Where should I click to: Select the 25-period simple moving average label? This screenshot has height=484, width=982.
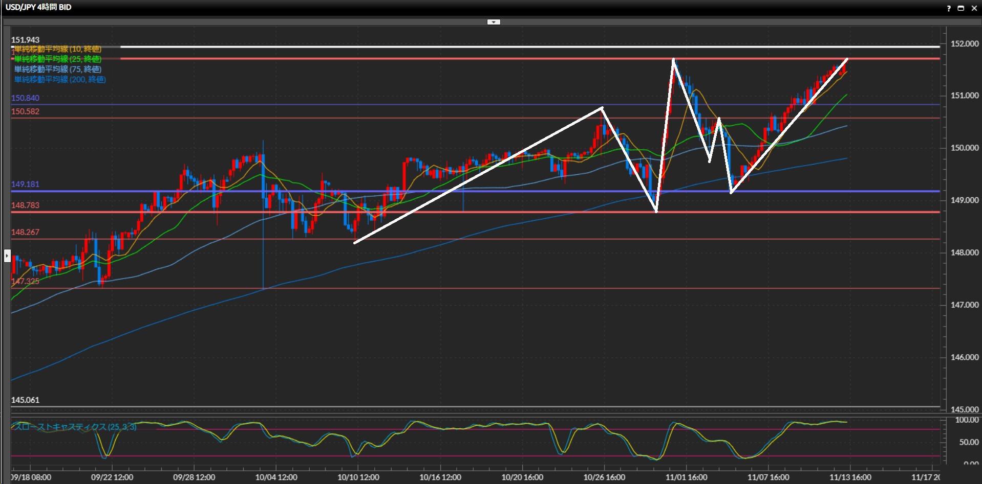[58, 59]
